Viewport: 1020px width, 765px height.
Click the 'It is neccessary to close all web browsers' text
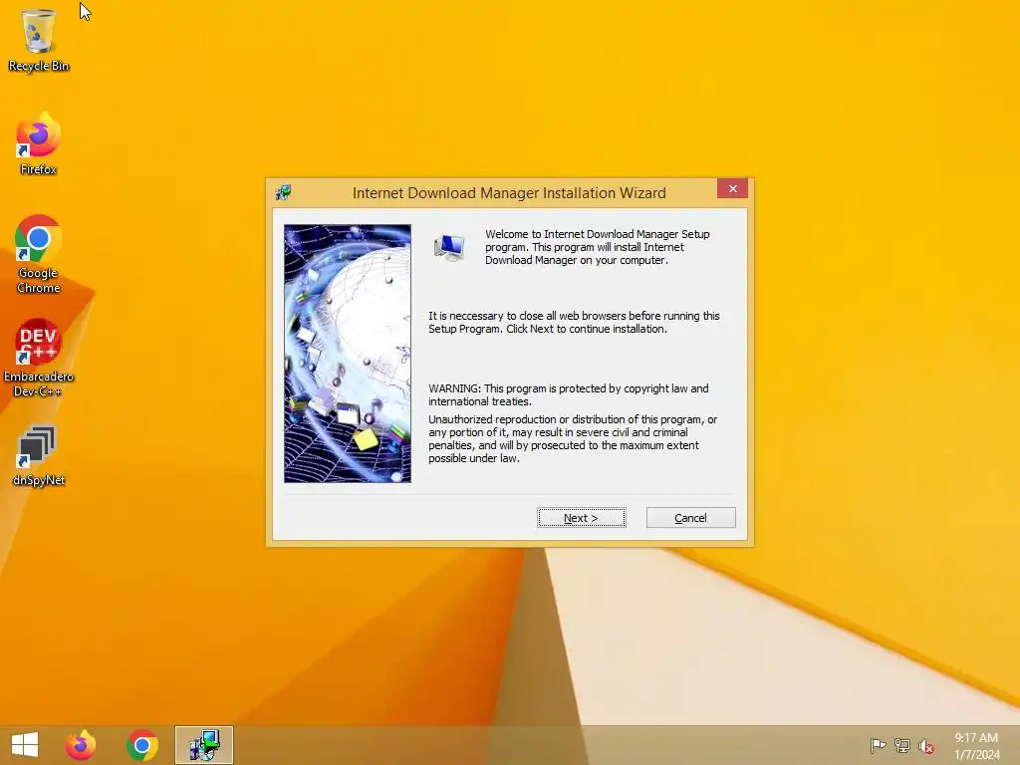pyautogui.click(x=574, y=322)
